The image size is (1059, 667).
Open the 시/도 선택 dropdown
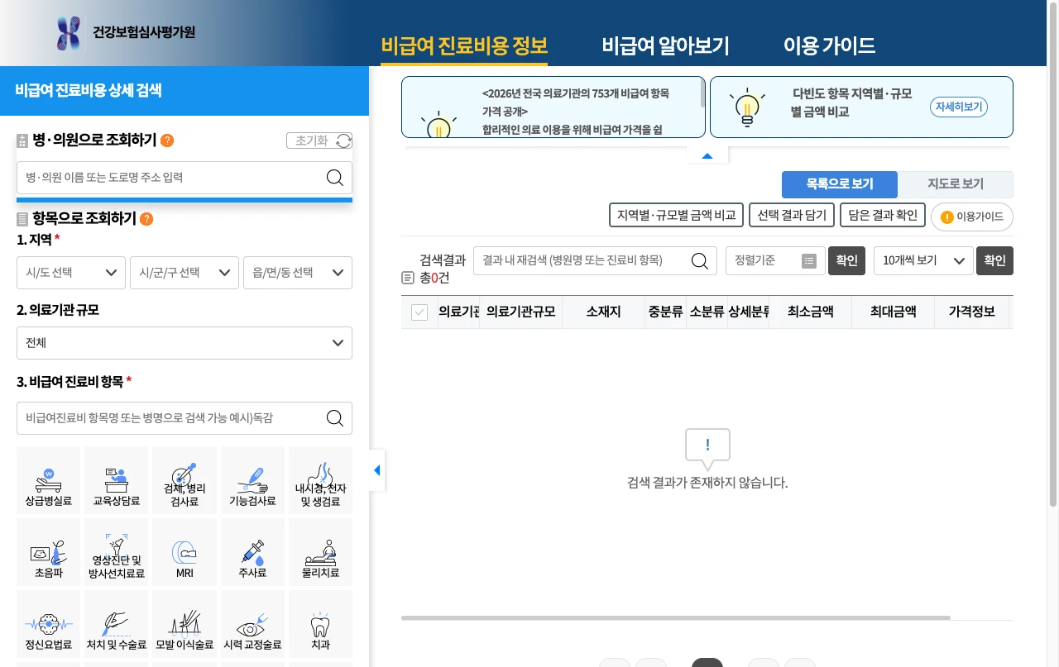point(71,273)
